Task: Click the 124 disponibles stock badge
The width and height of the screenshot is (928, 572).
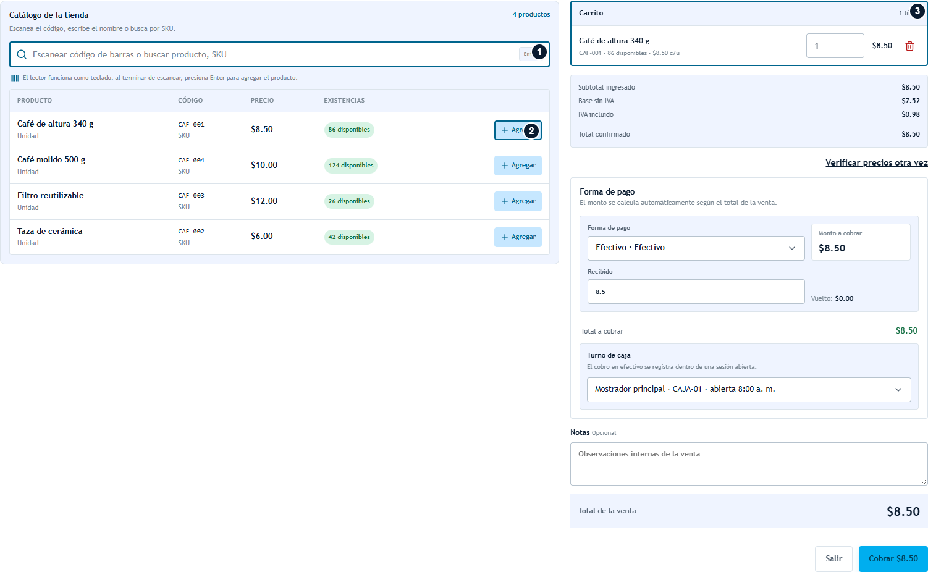Action: click(x=351, y=166)
